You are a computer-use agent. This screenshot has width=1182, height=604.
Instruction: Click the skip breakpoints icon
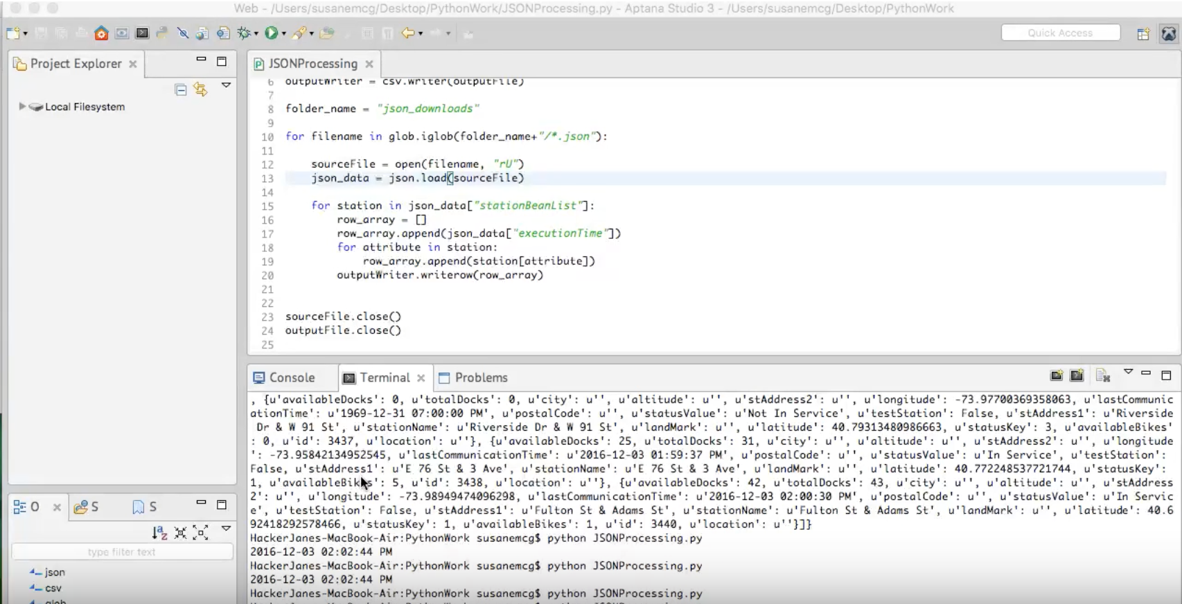(x=183, y=33)
